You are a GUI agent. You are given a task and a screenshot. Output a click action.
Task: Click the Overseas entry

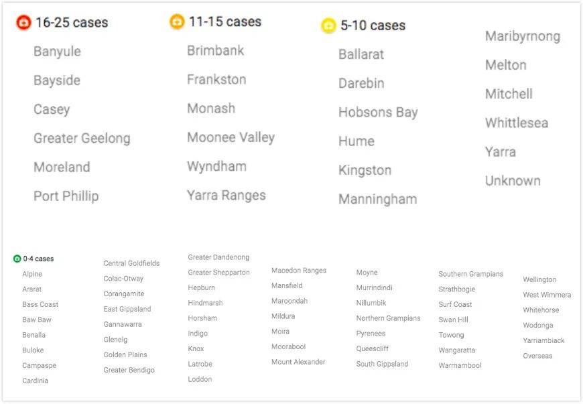(x=537, y=356)
